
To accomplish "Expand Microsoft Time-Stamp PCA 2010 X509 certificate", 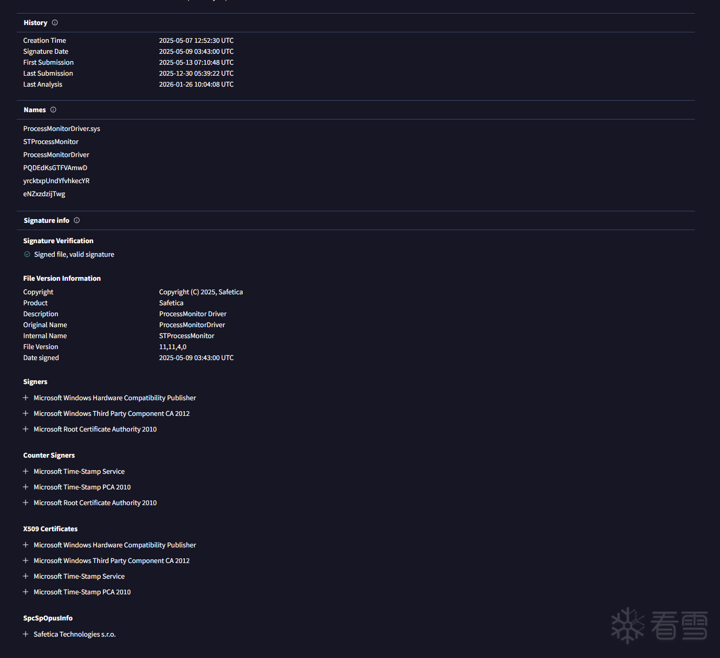I will pos(26,592).
